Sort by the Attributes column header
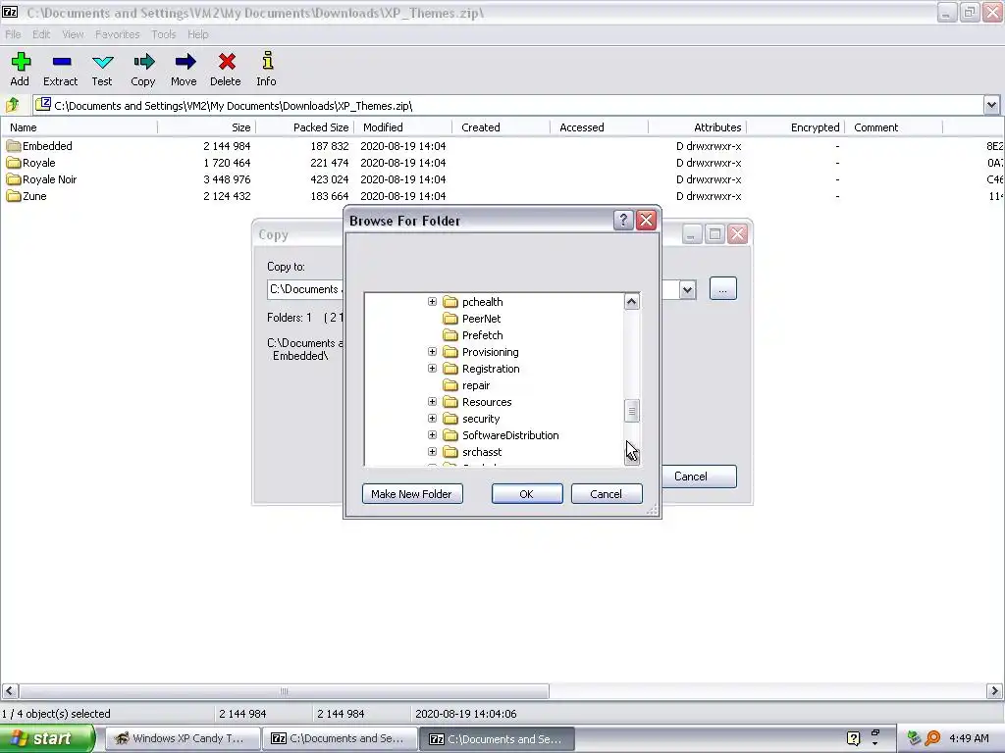Viewport: 1005px width, 753px height. point(698,127)
